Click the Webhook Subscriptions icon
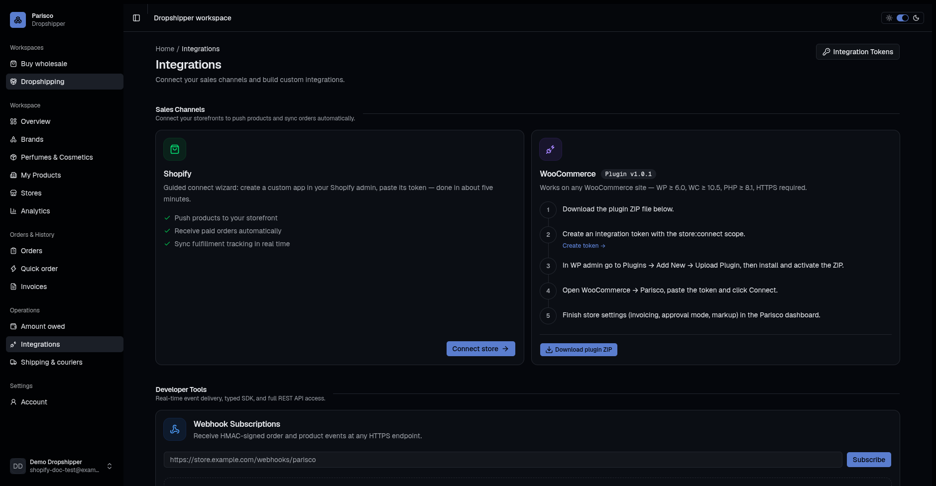Screen dimensions: 936x486 coord(175,429)
